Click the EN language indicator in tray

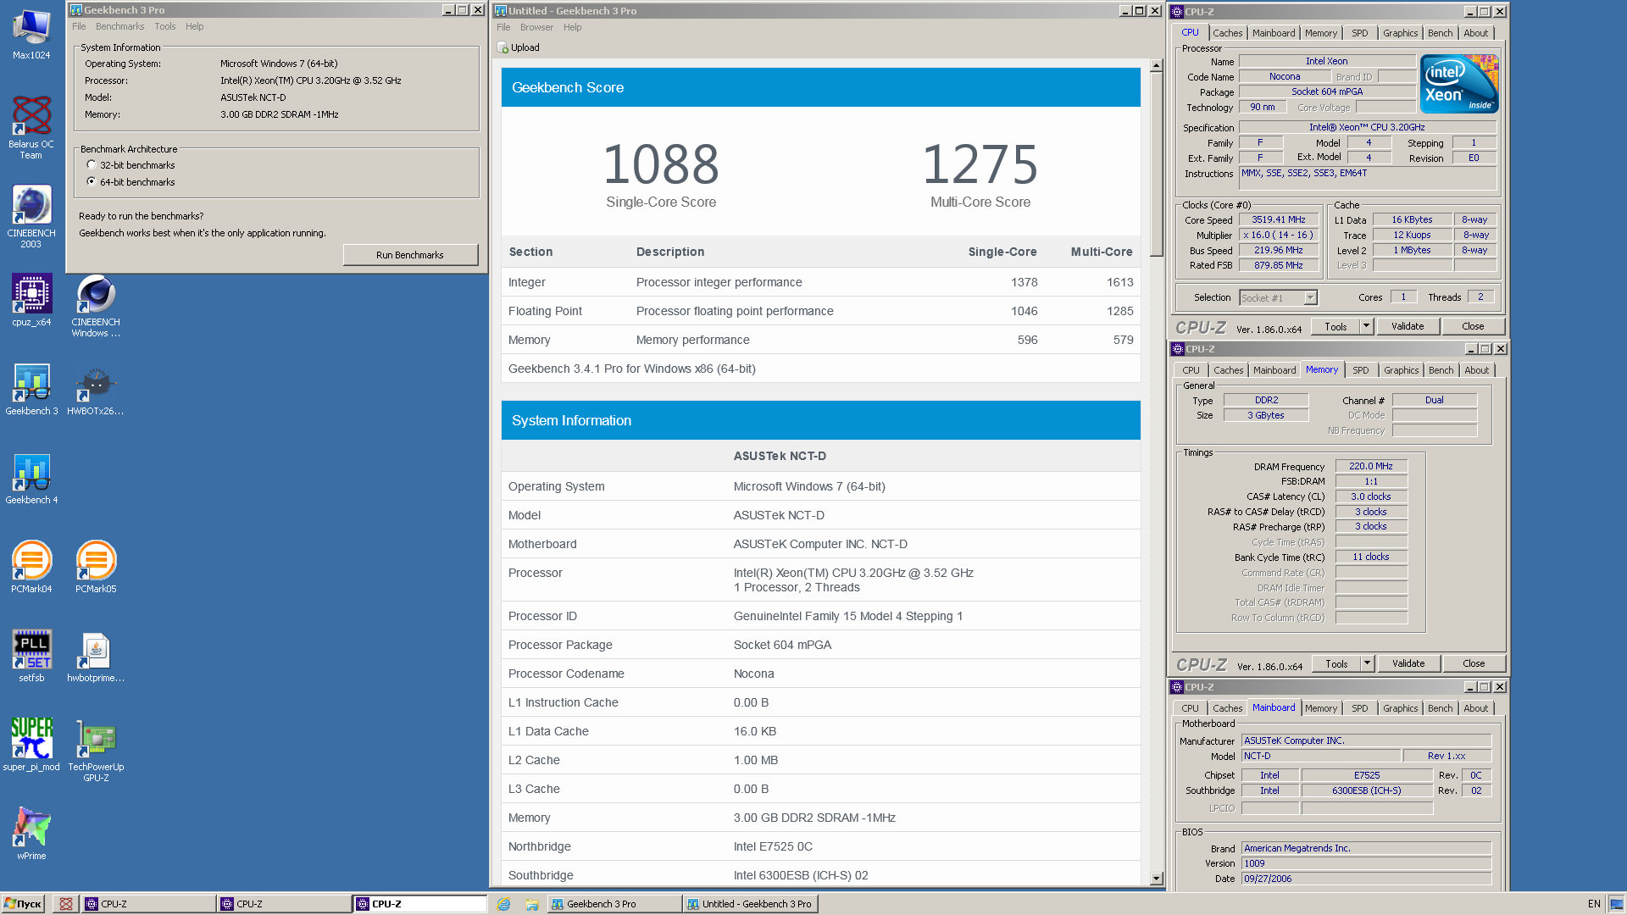click(x=1594, y=904)
